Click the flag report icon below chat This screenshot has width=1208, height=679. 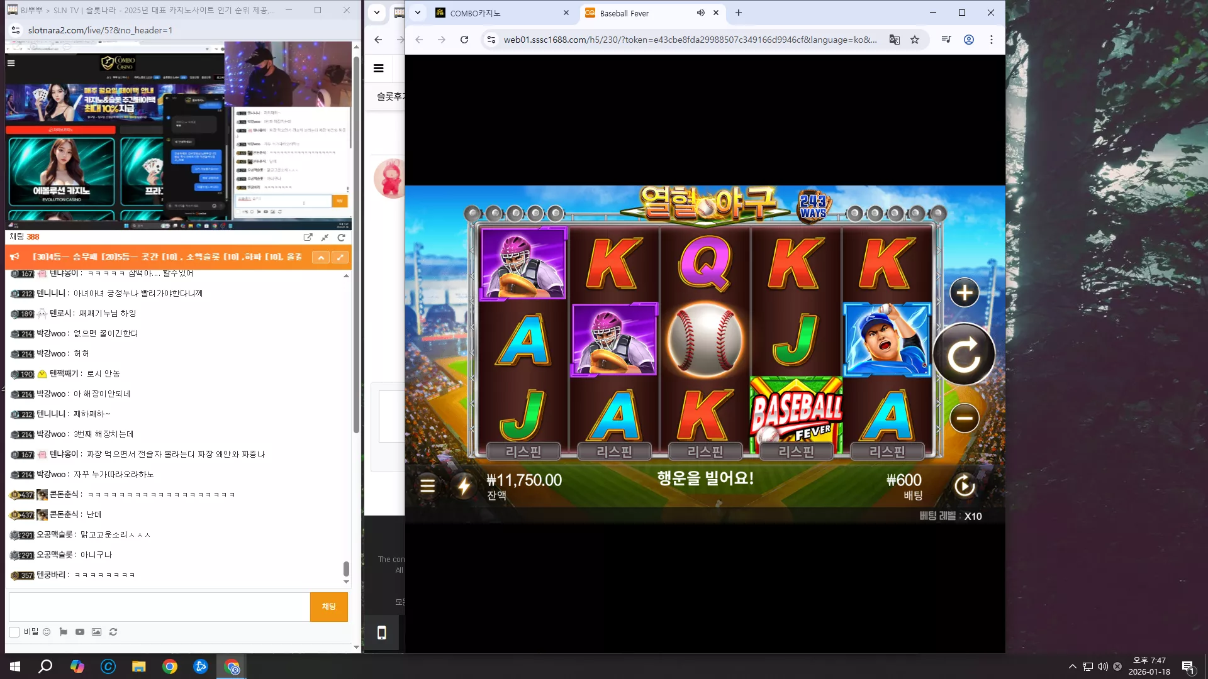[x=64, y=632]
